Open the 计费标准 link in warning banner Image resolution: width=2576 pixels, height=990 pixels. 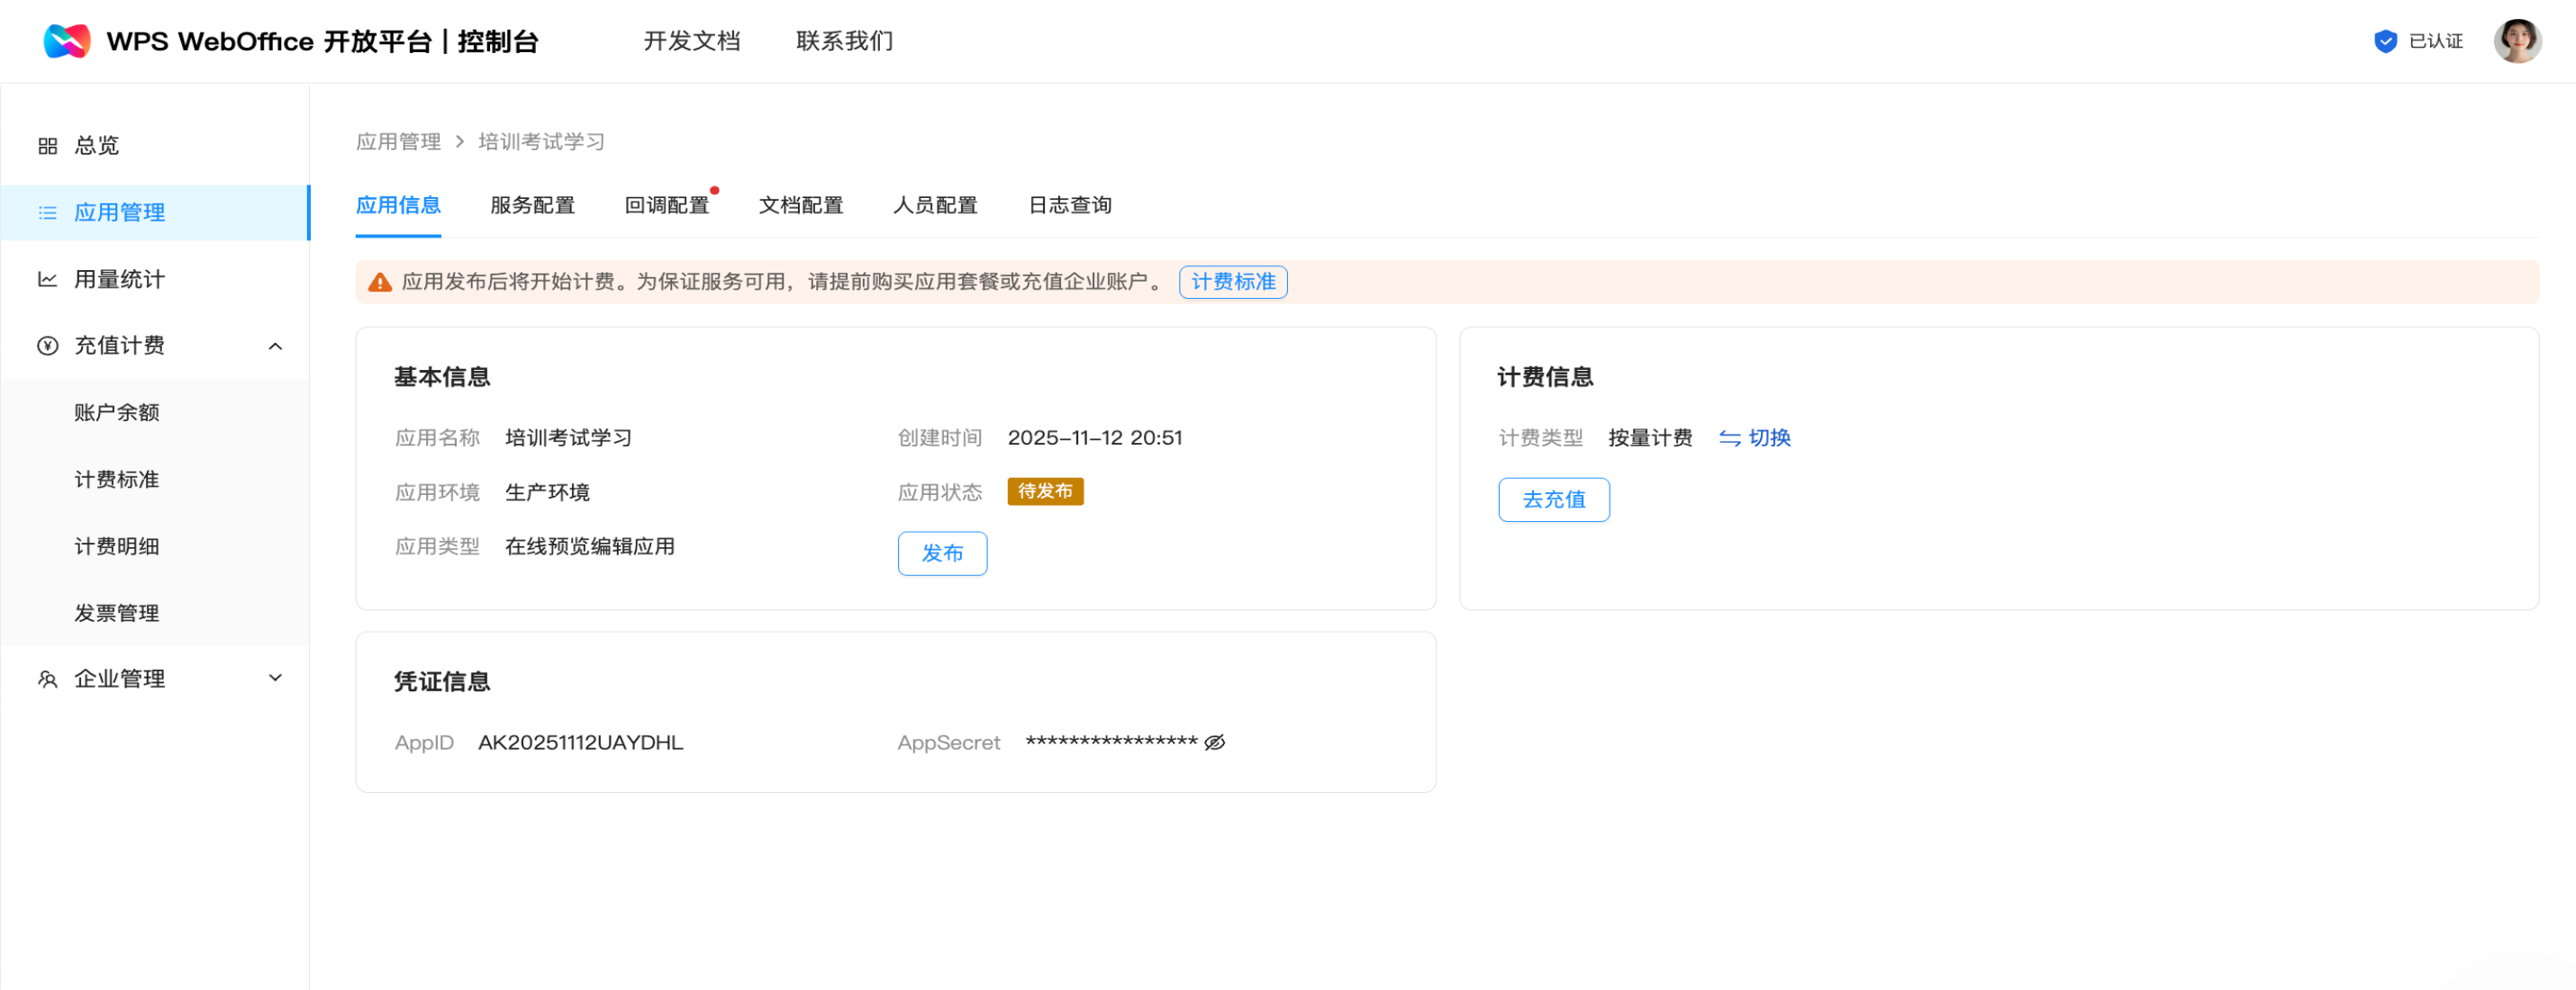point(1232,282)
